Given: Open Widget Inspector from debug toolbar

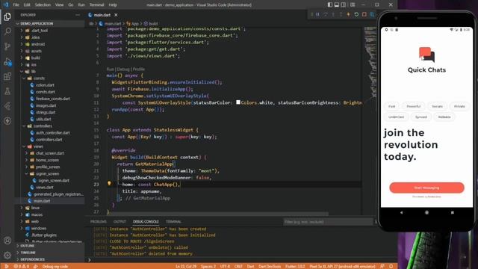Looking at the screenshot, I should [372, 14].
